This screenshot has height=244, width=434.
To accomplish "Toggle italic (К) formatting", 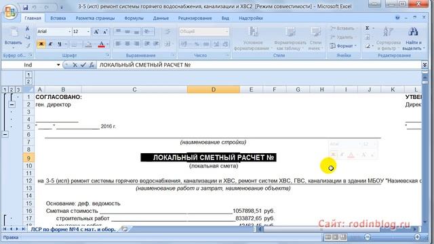I will pyautogui.click(x=50, y=44).
